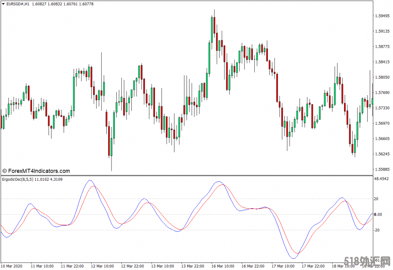Screen dimensions: 393x270
Task: Click the 17 Mar 22:00 time label
Action: click(x=313, y=266)
